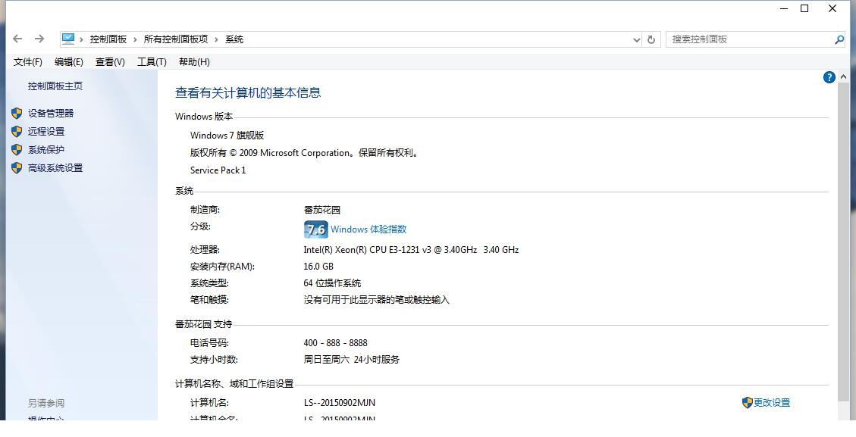Image resolution: width=856 pixels, height=437 pixels.
Task: Close the system window
Action: click(x=832, y=9)
